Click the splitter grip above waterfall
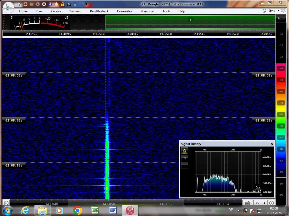Screen dimensions: 289x216 click(139, 37)
